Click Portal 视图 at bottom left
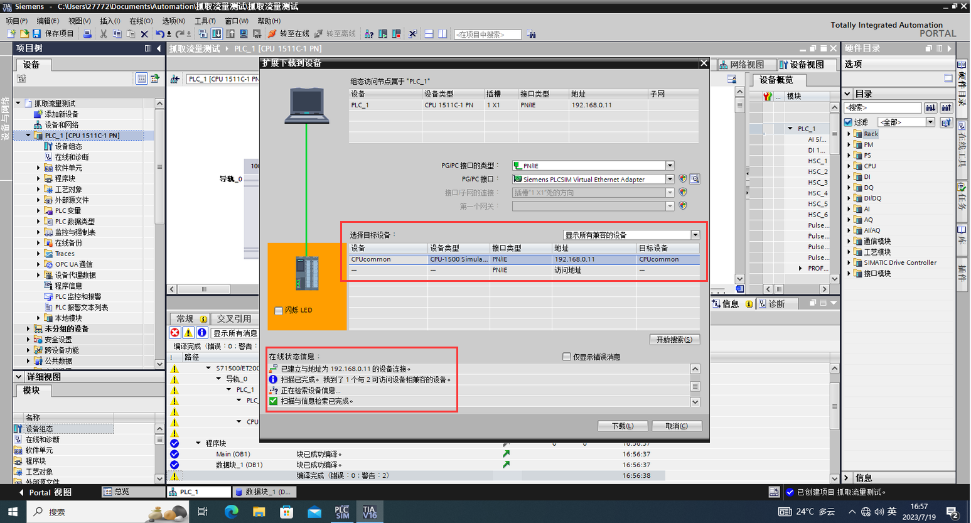Screen dimensions: 971x523 click(45, 492)
